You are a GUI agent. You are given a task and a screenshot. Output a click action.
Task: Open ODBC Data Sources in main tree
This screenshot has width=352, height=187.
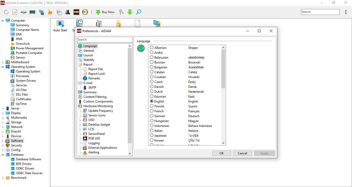pos(29,173)
